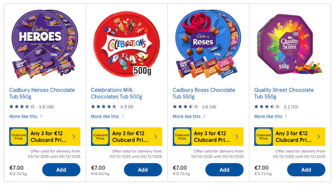Expand More like this for Cadbury Heroes
Viewport: 333px width, 188px height.
tap(26, 117)
